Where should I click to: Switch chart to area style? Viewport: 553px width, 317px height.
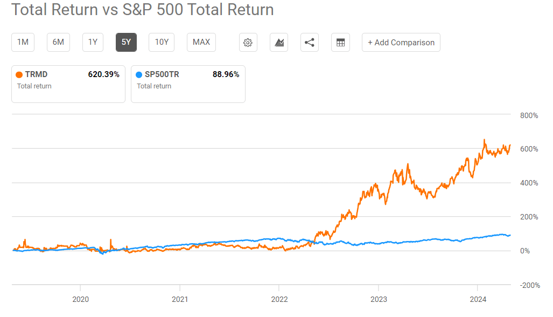click(x=279, y=42)
